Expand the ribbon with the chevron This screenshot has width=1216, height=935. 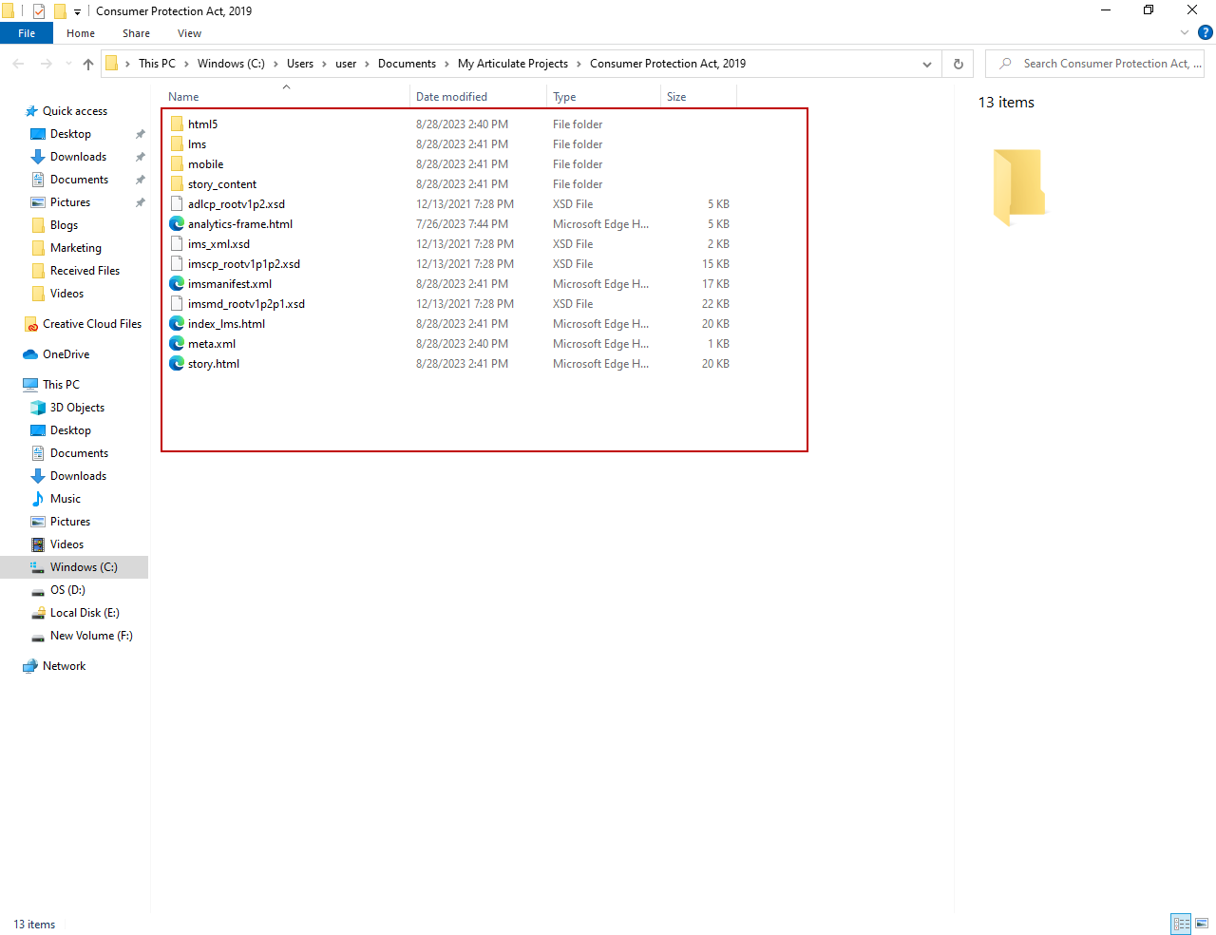coord(1185,32)
